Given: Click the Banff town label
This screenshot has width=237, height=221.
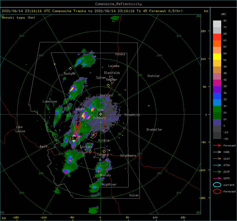Looking at the screenshot, I should (x=43, y=146).
